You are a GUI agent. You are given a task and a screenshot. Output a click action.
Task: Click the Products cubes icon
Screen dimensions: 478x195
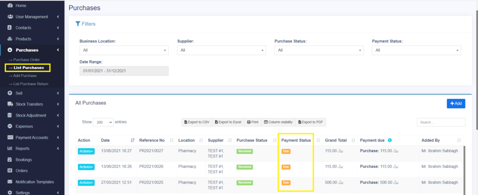[10, 39]
